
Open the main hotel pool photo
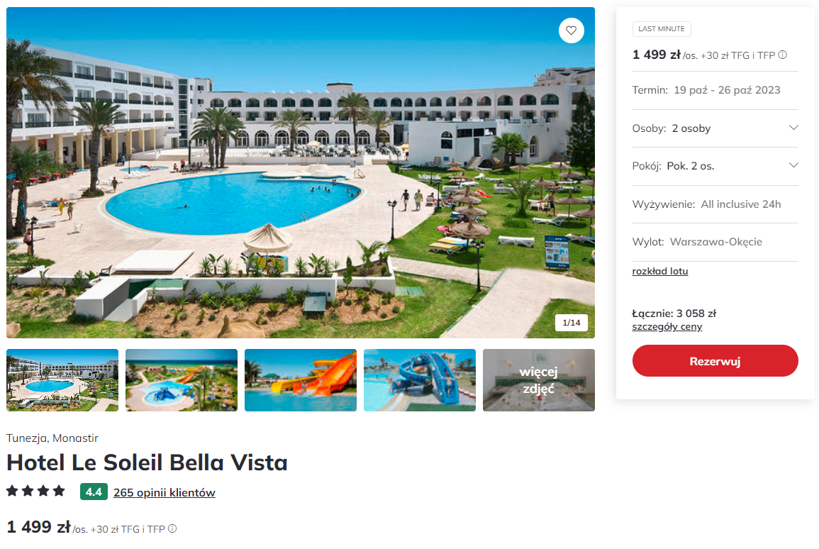[x=301, y=172]
